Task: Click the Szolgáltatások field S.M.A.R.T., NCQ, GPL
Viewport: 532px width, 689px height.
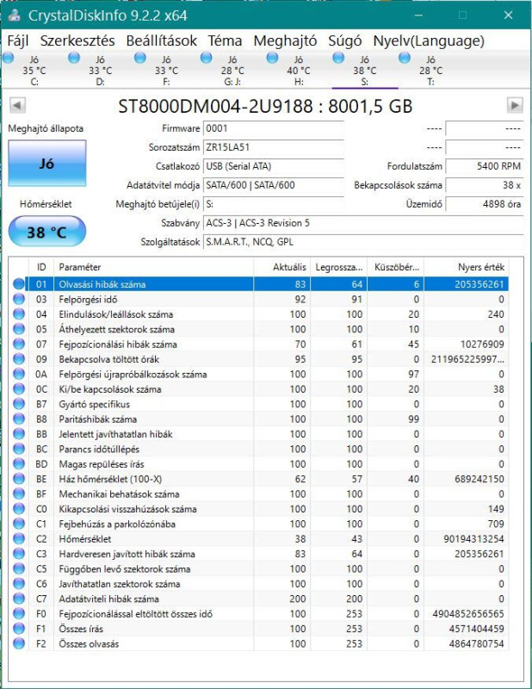Action: point(363,242)
